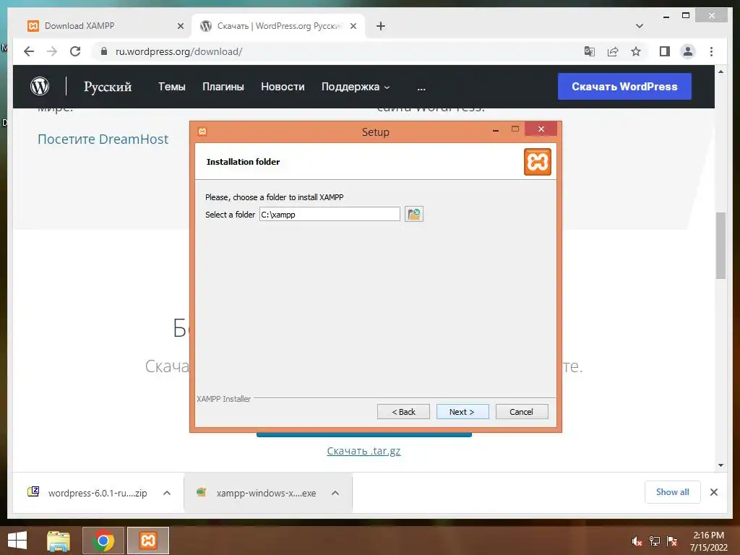Expand wordpress zip download options
This screenshot has width=740, height=555.
[167, 493]
